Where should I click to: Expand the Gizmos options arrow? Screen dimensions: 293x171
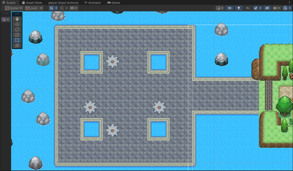(290, 8)
